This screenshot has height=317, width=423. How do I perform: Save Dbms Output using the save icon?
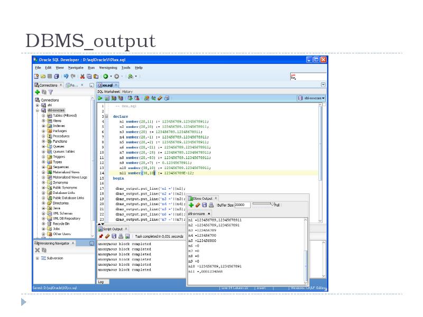[x=204, y=205]
